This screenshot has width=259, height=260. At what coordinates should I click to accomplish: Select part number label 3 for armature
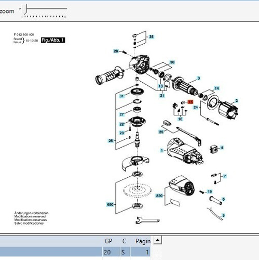click(x=199, y=78)
